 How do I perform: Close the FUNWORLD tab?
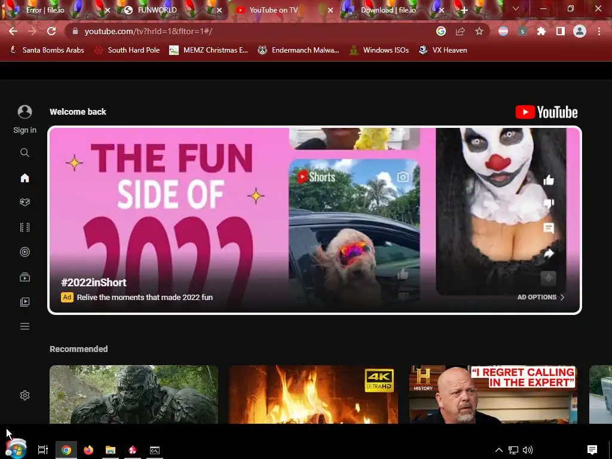(219, 11)
